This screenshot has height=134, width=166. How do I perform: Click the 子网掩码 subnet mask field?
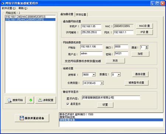pos(91,32)
